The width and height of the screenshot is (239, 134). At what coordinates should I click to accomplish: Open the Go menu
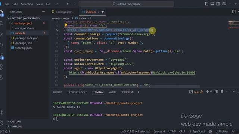coord(48,4)
